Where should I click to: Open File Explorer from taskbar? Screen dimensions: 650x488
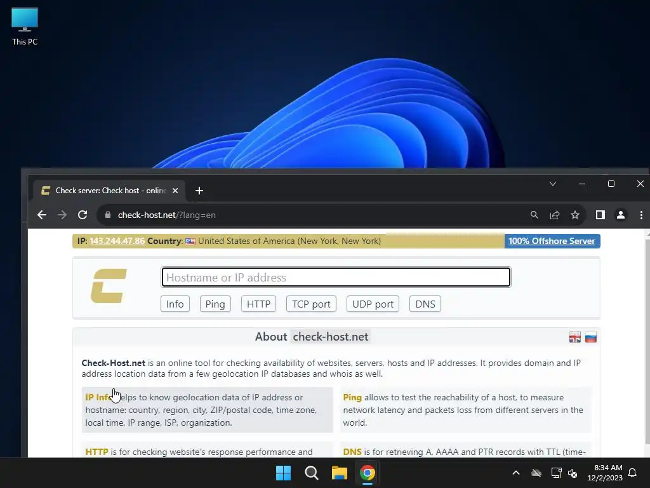tap(340, 473)
